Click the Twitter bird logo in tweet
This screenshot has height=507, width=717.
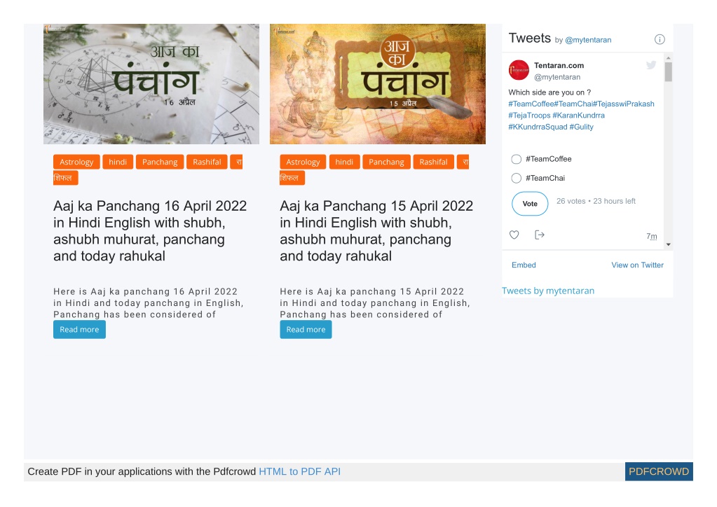click(x=651, y=65)
